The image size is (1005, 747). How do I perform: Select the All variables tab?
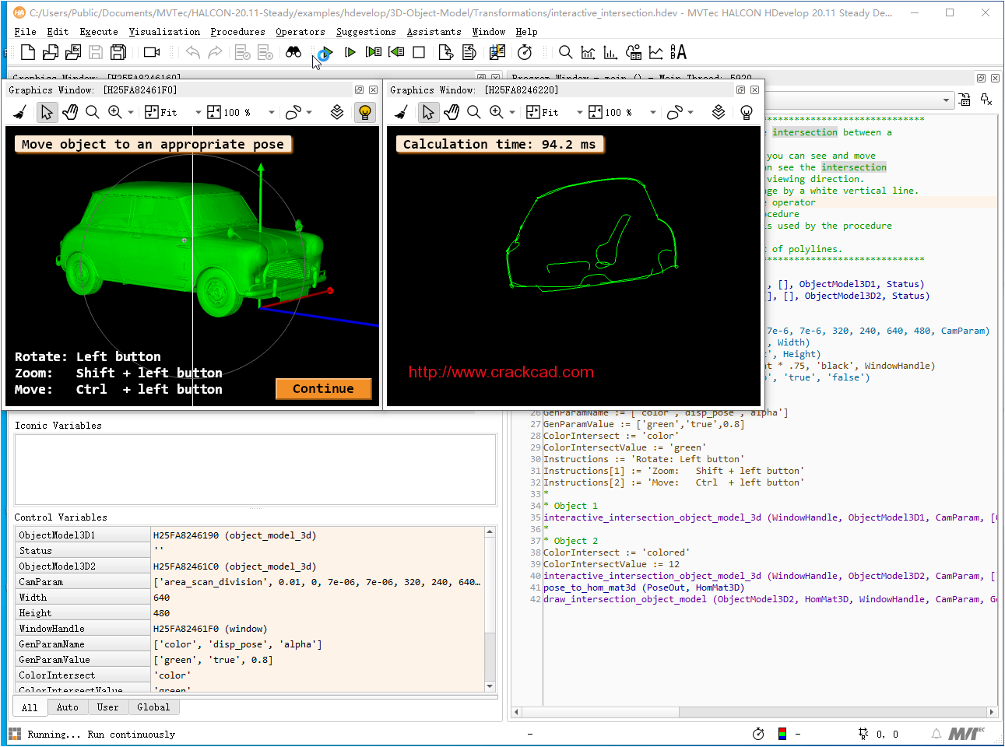coord(30,707)
